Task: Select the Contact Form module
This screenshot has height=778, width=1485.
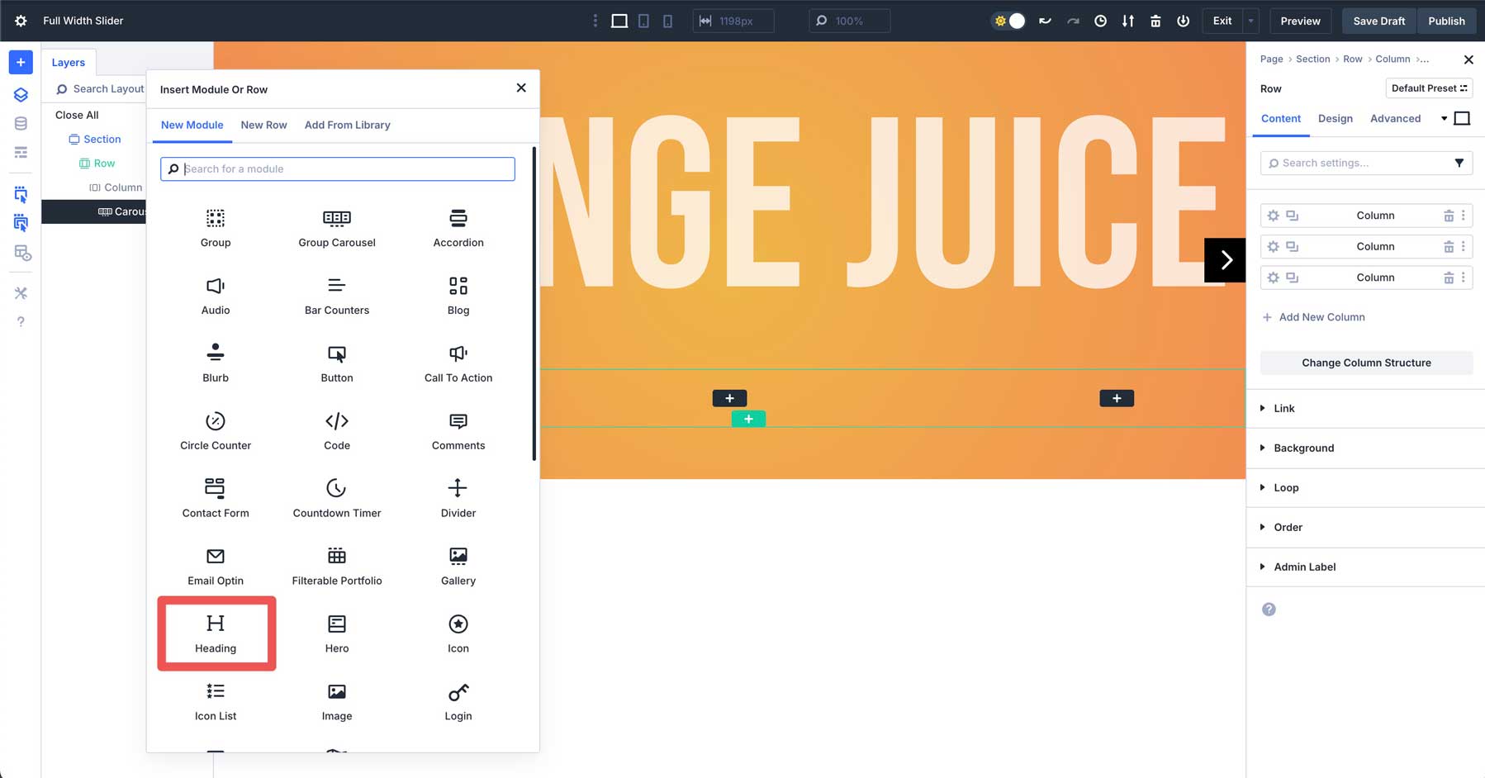Action: [215, 498]
